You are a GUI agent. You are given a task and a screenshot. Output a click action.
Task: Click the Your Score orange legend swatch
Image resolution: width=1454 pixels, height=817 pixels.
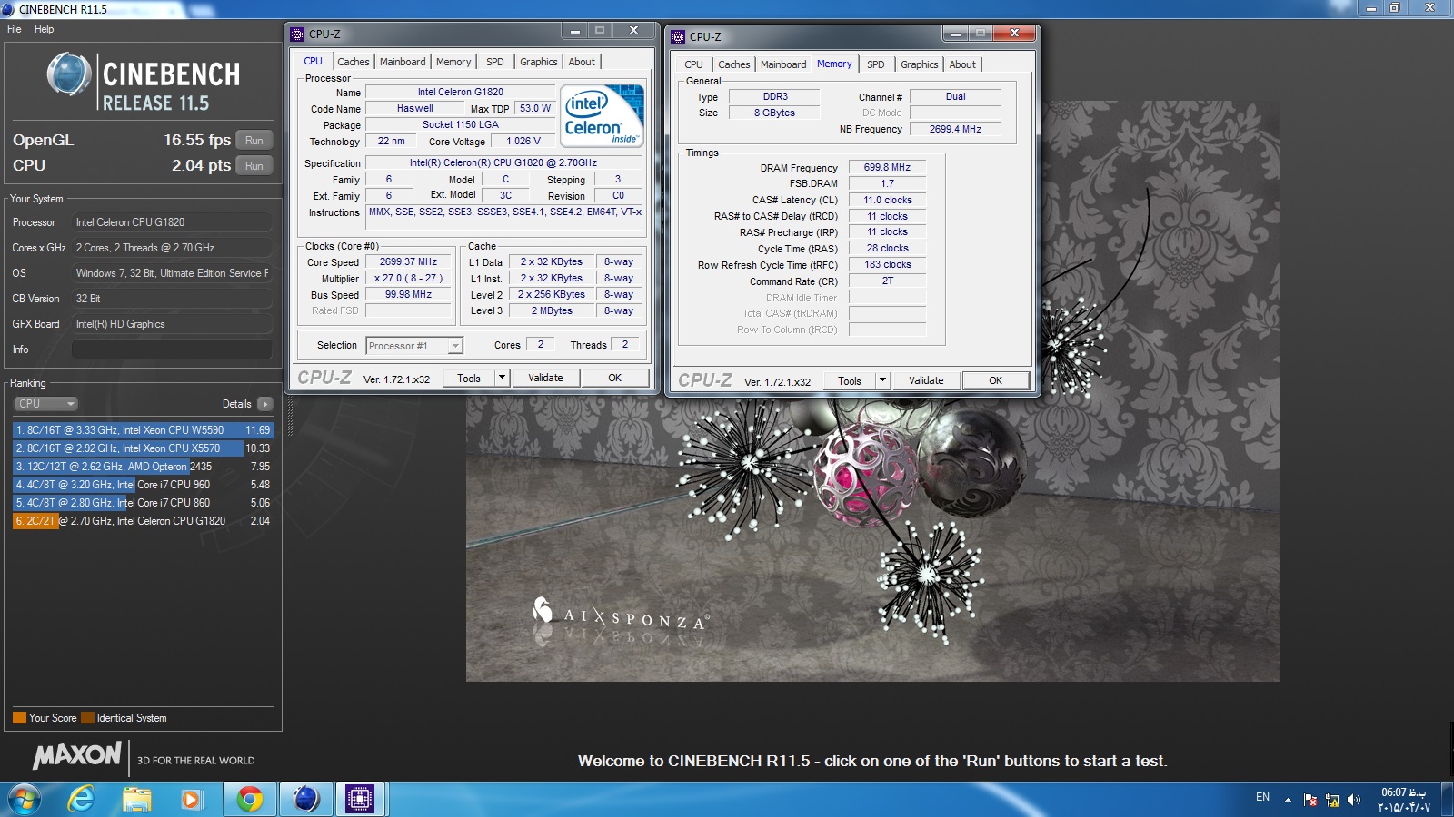coord(19,718)
